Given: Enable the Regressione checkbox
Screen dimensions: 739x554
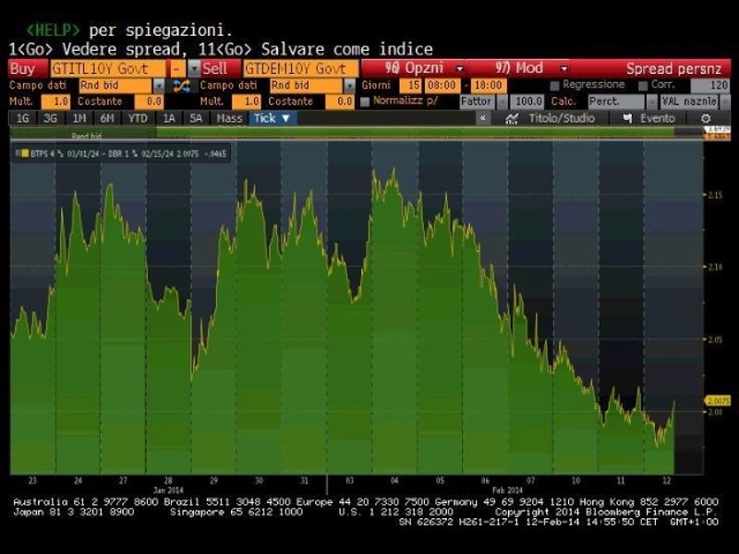Looking at the screenshot, I should click(554, 85).
